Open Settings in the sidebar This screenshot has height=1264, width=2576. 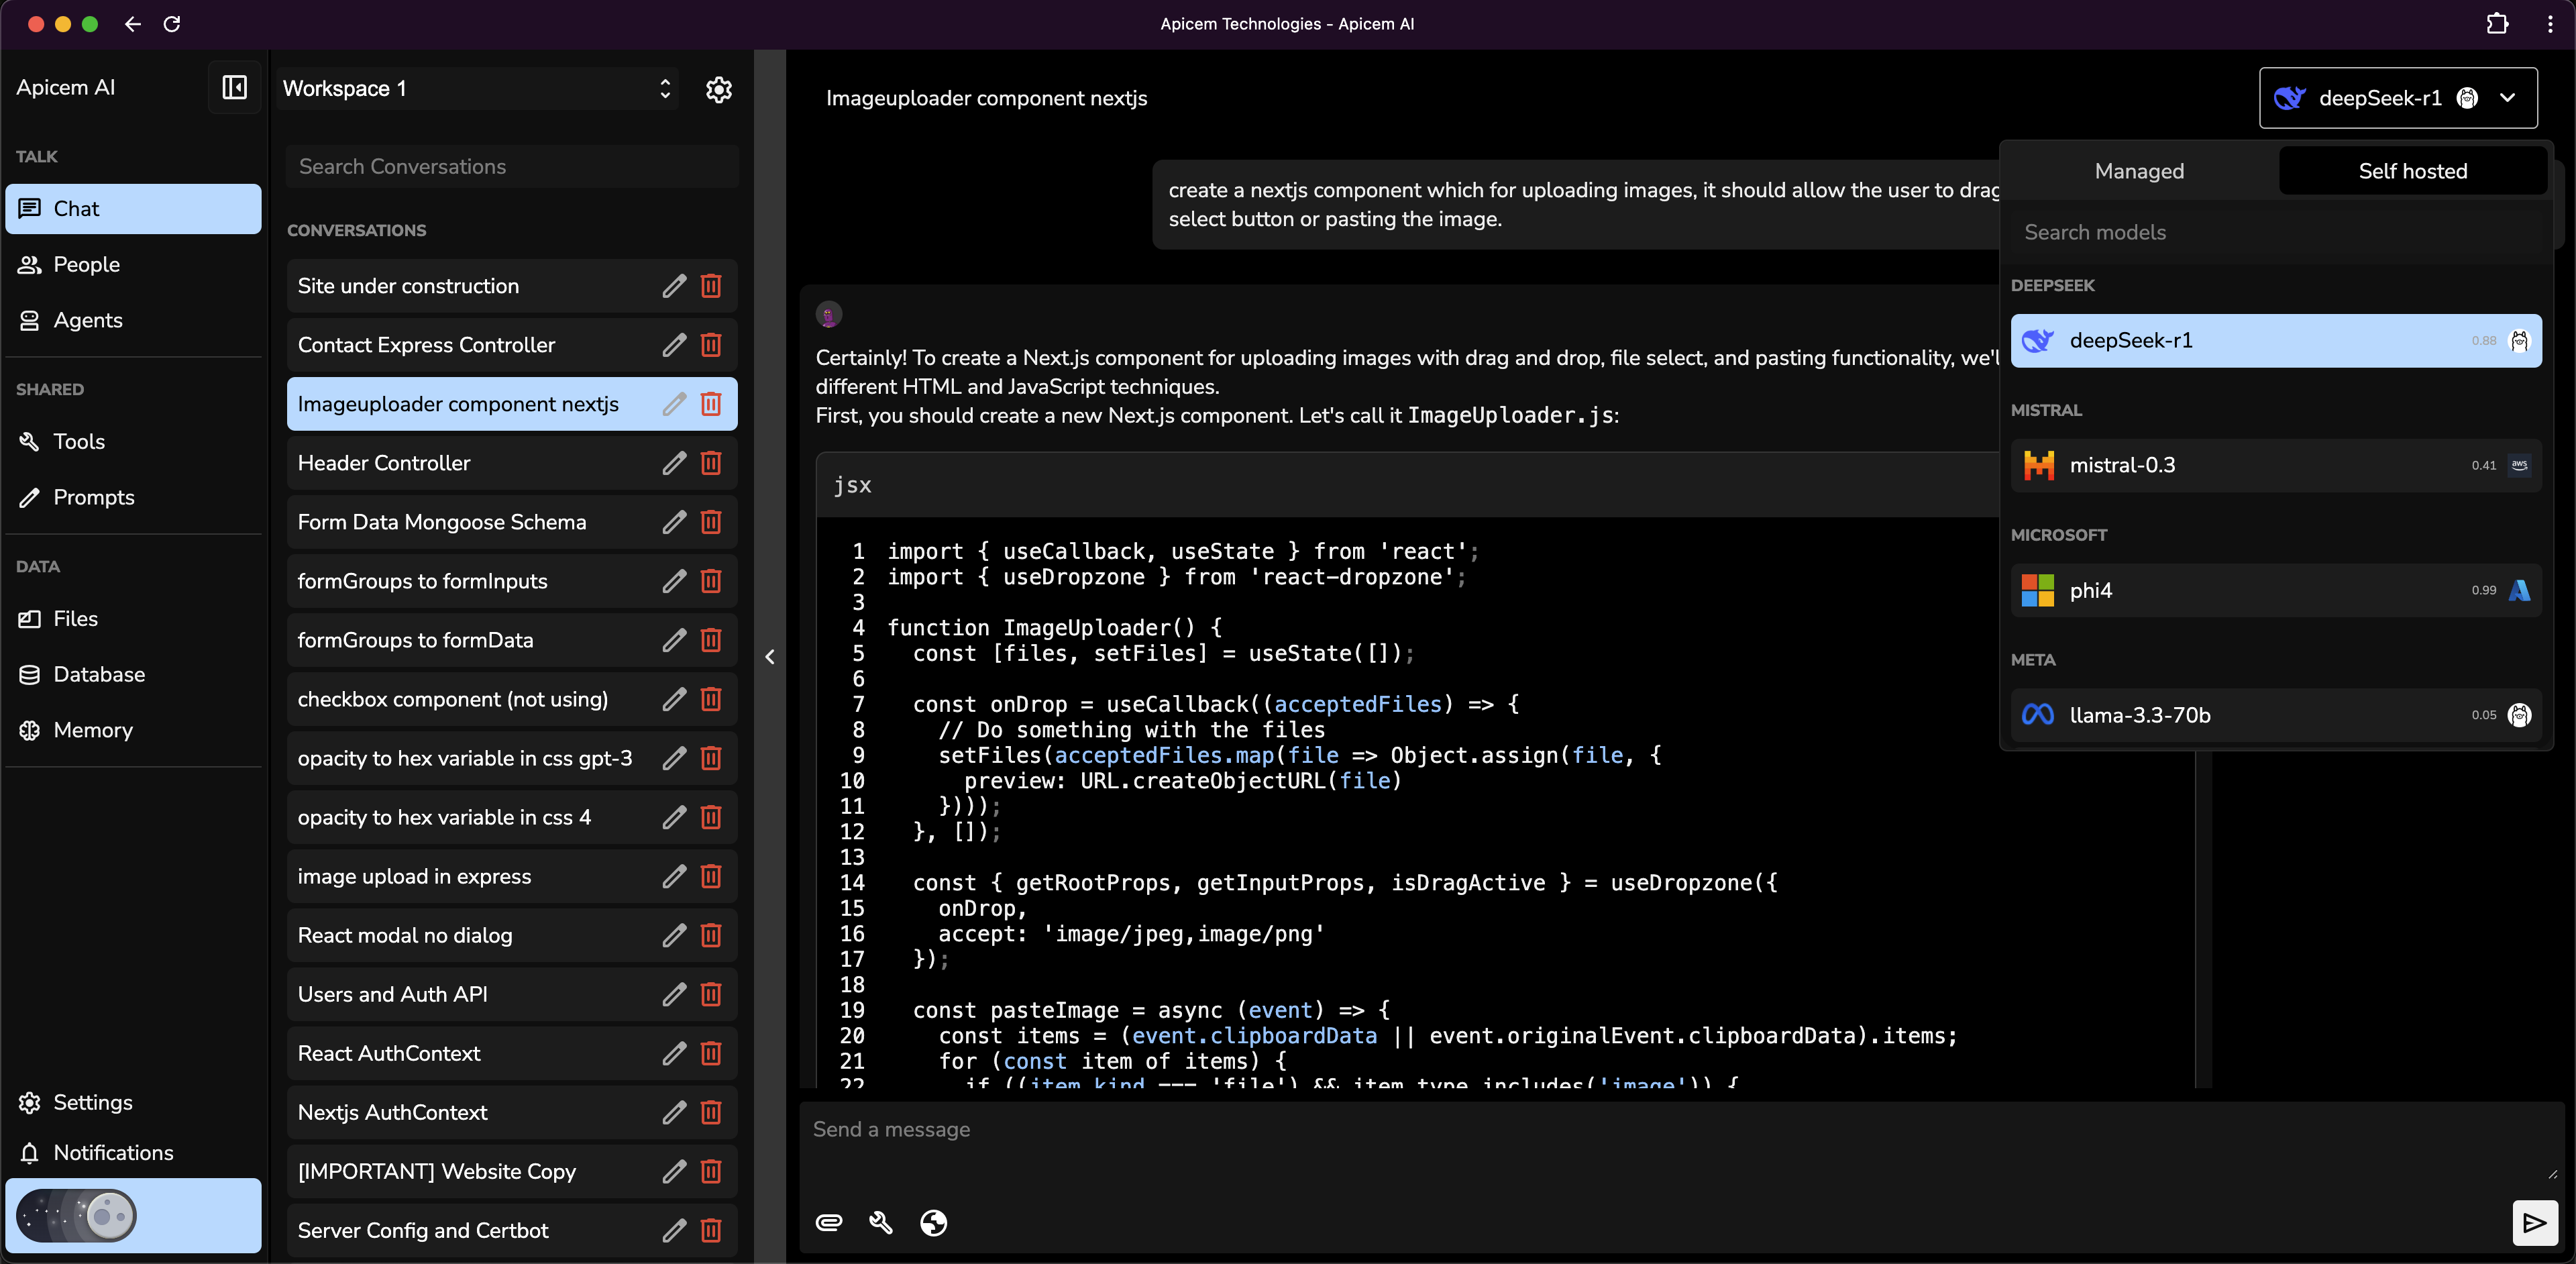click(x=133, y=1103)
